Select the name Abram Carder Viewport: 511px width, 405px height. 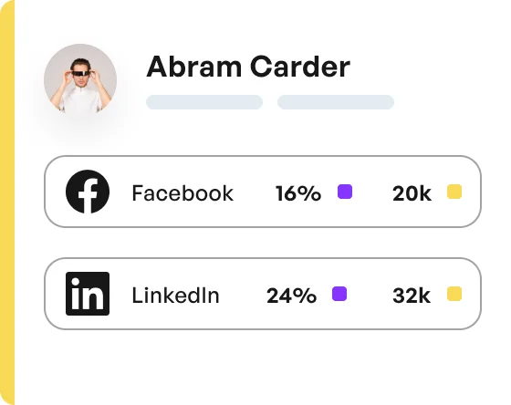(248, 67)
